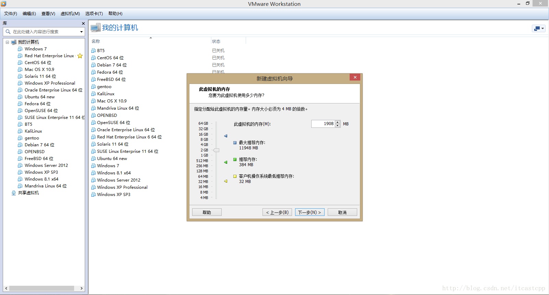Viewport: 549px width, 295px height.
Task: Click the VM icon beside gentoo in library tree
Action: tap(20, 138)
